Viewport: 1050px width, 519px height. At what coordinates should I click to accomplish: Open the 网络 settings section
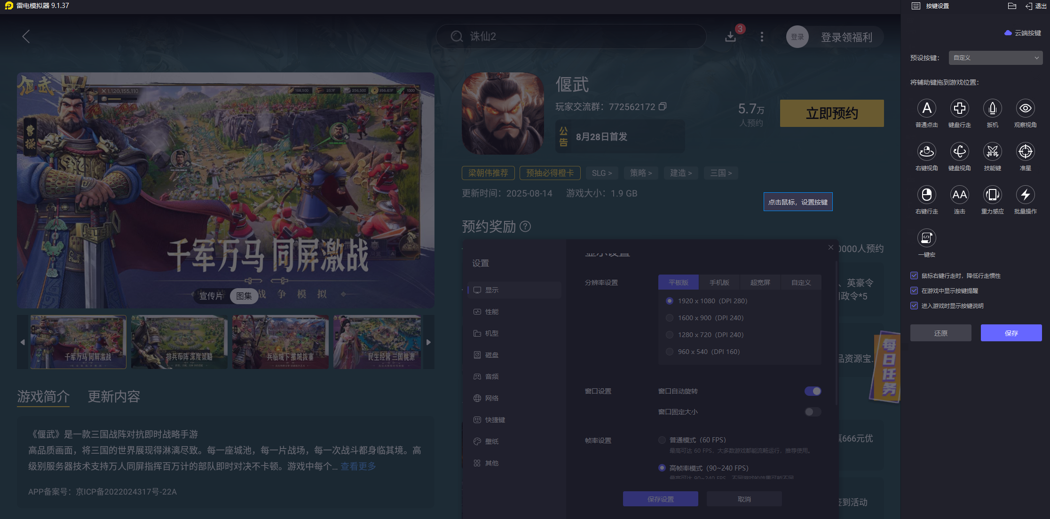[492, 398]
